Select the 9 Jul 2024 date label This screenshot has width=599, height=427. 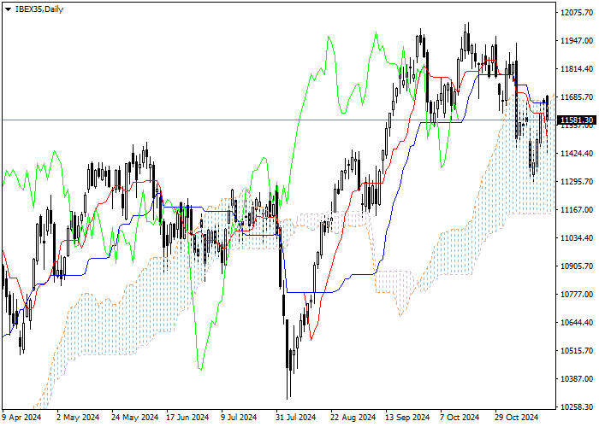[239, 418]
